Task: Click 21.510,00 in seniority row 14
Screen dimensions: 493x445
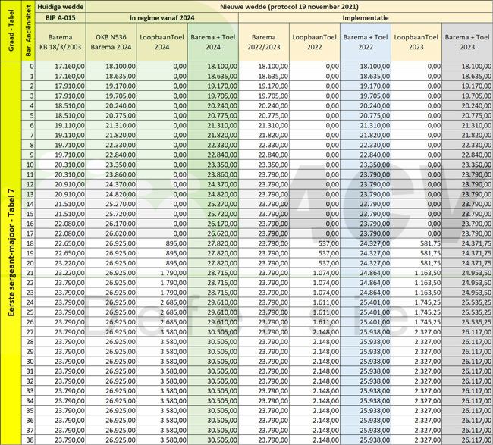Action: [x=61, y=204]
